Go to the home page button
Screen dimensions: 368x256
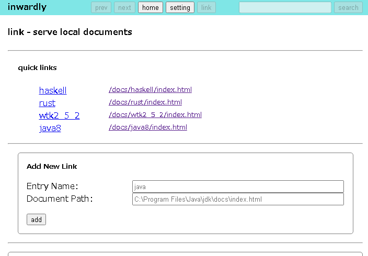click(151, 7)
